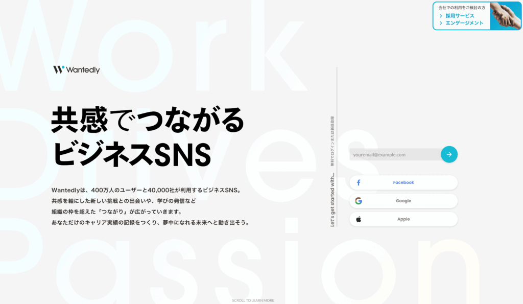Click SCROLL TO LEARN MORE text
The width and height of the screenshot is (523, 304).
tap(253, 300)
